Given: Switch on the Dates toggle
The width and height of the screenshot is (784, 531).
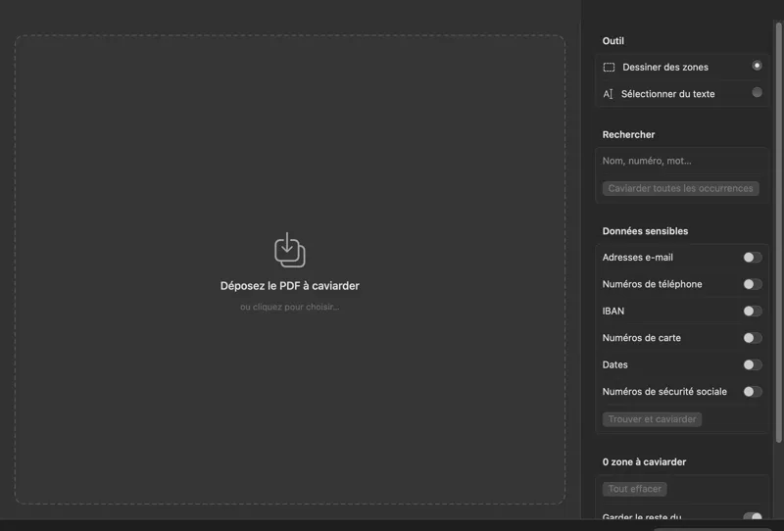Looking at the screenshot, I should [x=752, y=364].
